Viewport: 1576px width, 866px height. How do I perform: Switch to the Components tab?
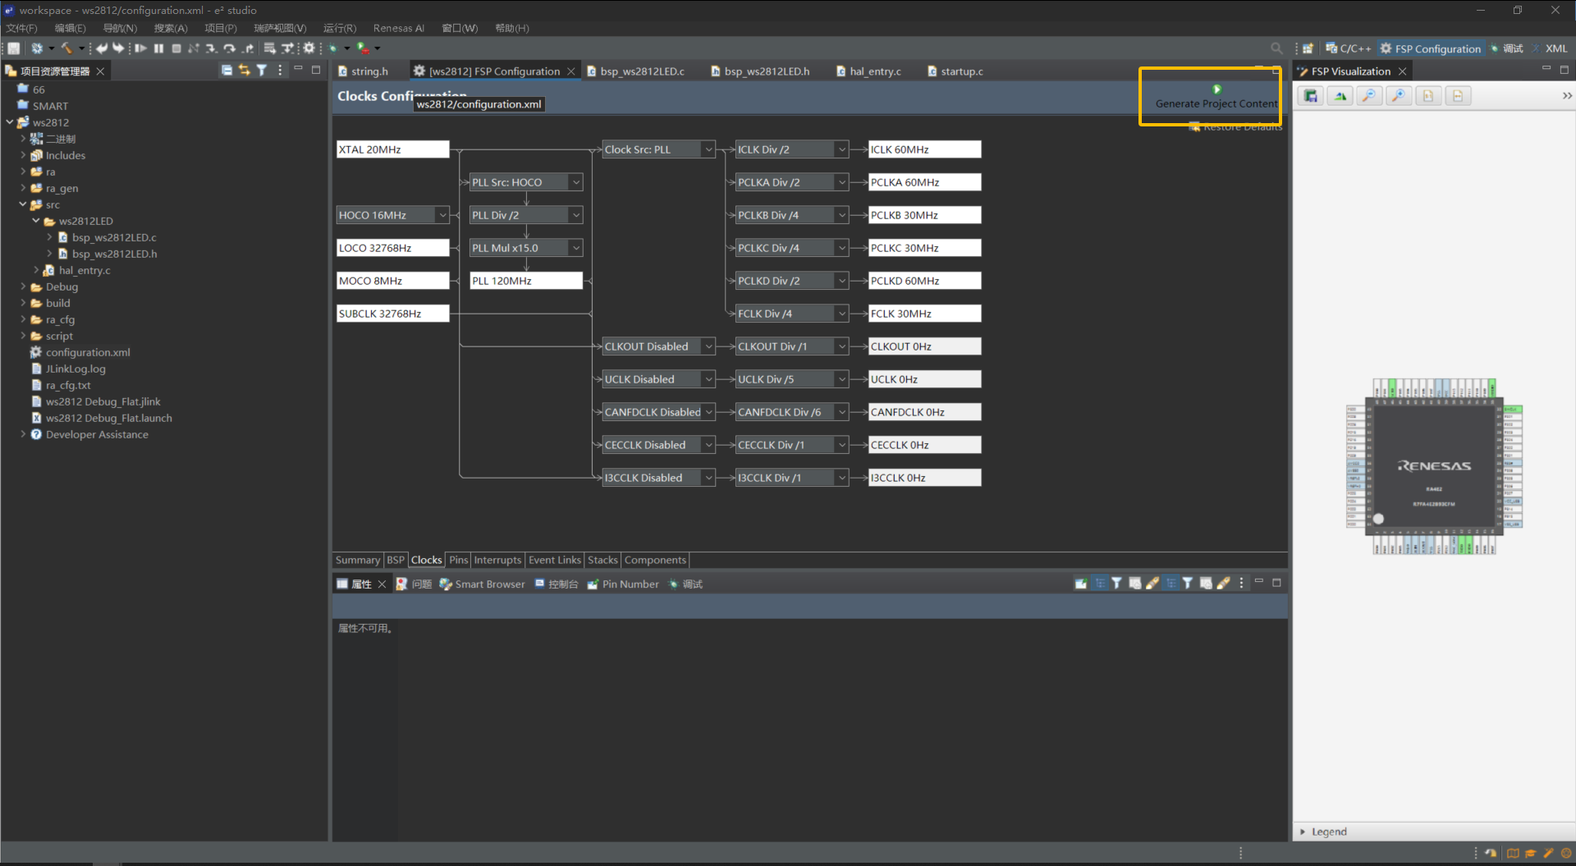(x=655, y=560)
